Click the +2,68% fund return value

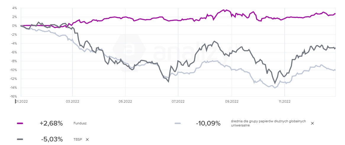point(51,123)
